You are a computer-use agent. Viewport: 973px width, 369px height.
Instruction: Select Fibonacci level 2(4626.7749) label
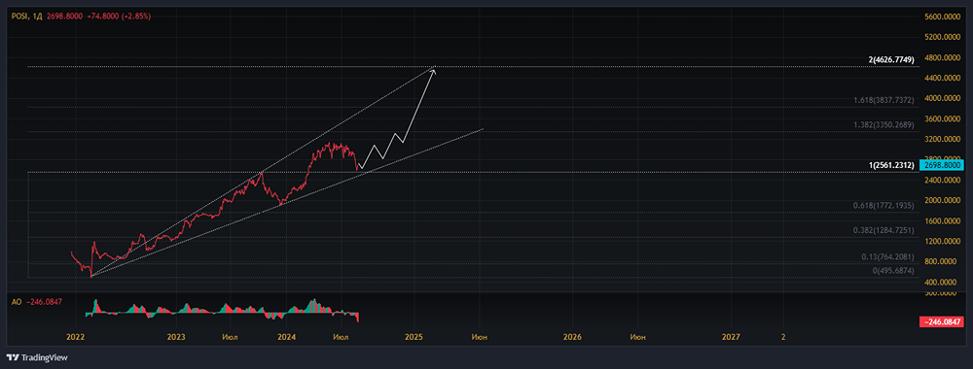click(x=891, y=59)
